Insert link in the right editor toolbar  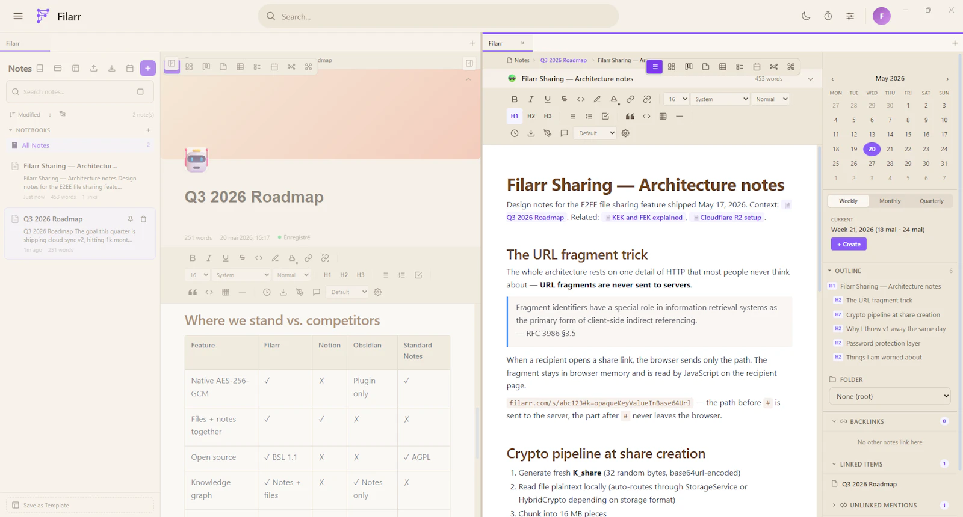point(630,99)
